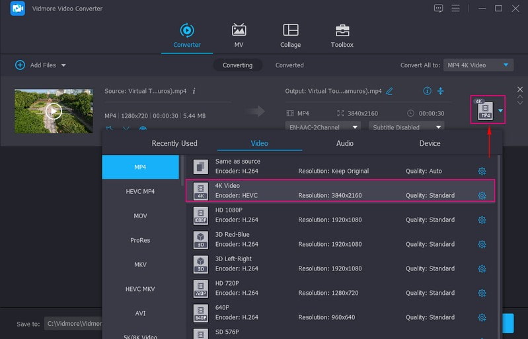The height and width of the screenshot is (339, 528).
Task: Play the video preview thumbnail
Action: tap(54, 111)
